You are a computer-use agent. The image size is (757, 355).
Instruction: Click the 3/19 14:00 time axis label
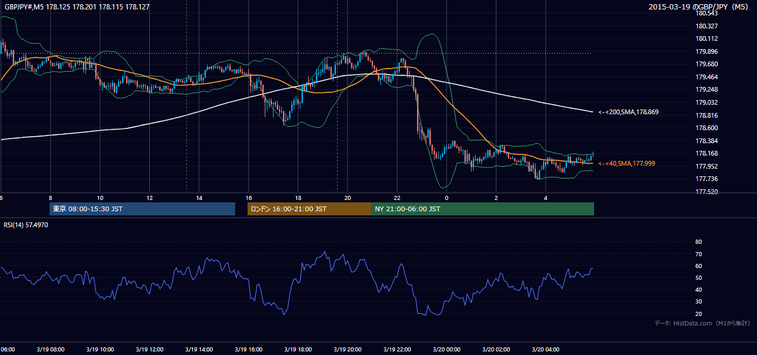[x=199, y=350]
